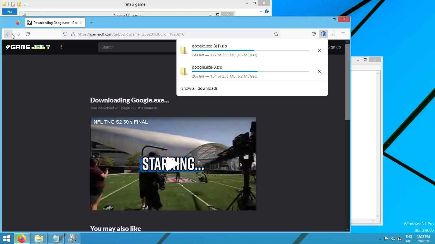Expand the list all tabs chevron
Image resolution: width=435 pixels, height=244 pixels.
[x=306, y=23]
